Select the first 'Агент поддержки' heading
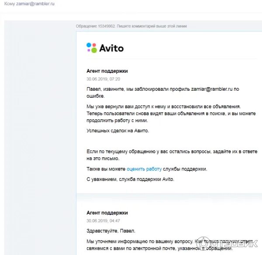Viewport: 262px width, 255px height. pos(107,71)
